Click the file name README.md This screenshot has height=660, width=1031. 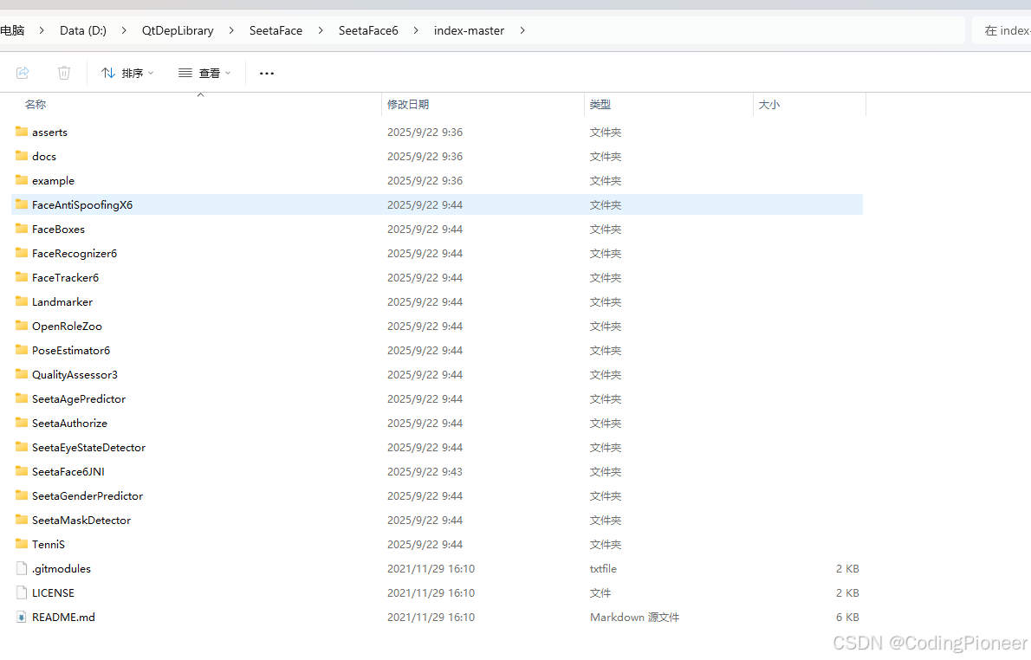coord(64,618)
